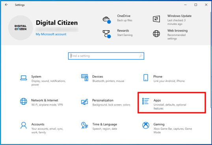Click the Gaming Xbox icon
This screenshot has height=145, width=212.
(146, 125)
